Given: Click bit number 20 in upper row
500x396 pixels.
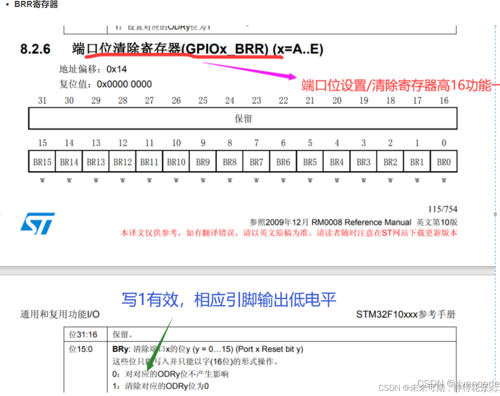Looking at the screenshot, I should (x=337, y=101).
